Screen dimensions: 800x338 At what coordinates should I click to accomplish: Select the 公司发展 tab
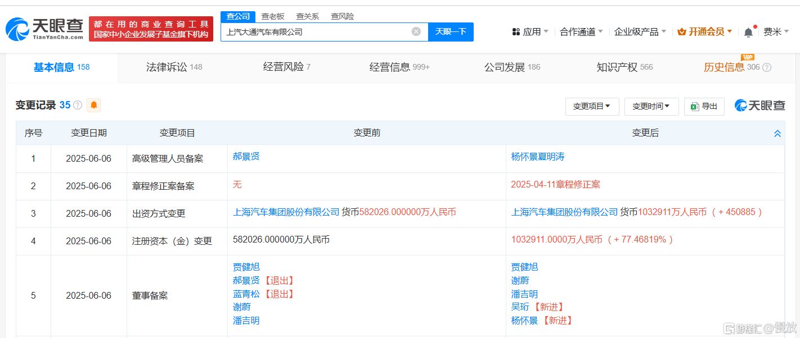coord(512,67)
